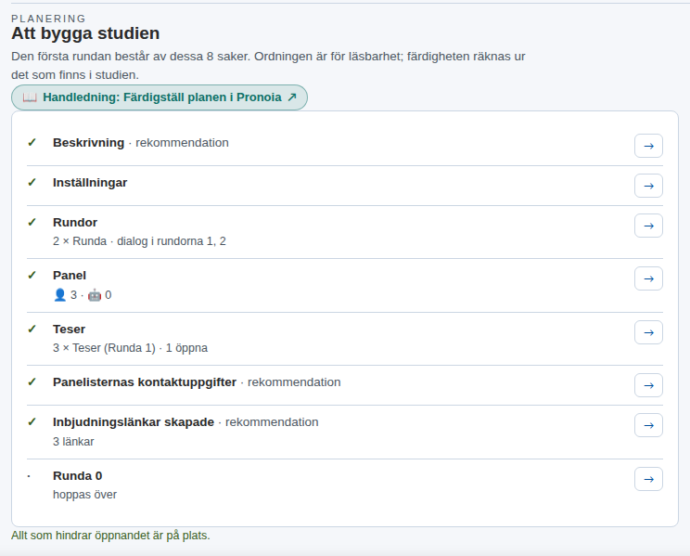Click the PLANERING section label
This screenshot has height=556, width=690.
pos(48,19)
